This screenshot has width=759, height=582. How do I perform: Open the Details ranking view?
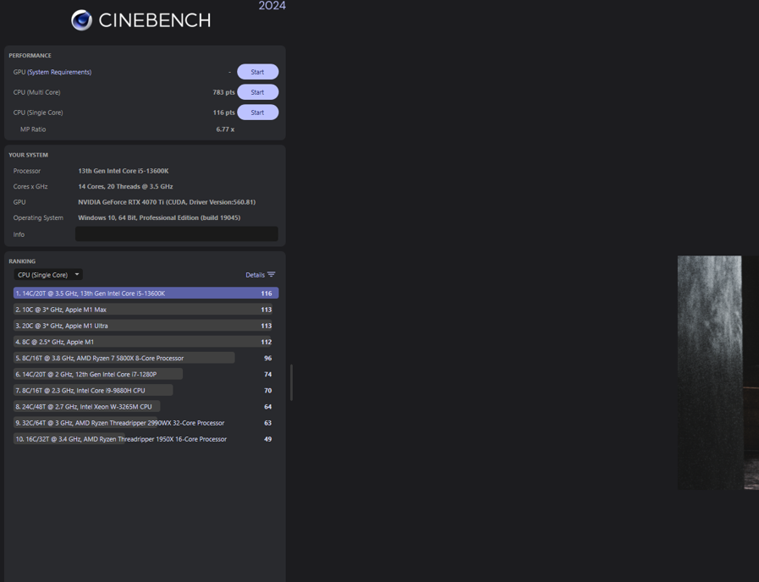(255, 275)
